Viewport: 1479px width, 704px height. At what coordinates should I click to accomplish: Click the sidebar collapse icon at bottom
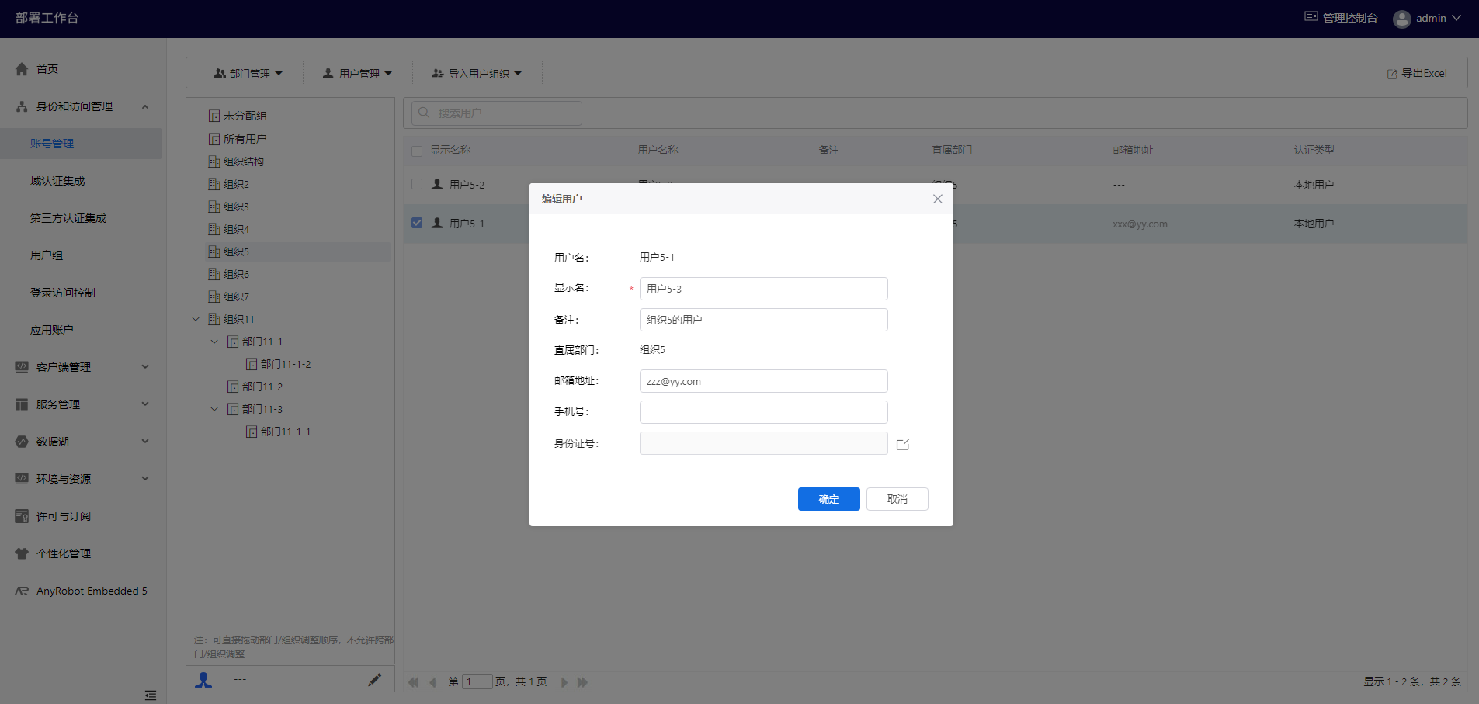[x=151, y=695]
